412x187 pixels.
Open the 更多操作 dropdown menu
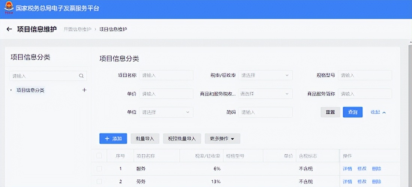tap(222, 139)
